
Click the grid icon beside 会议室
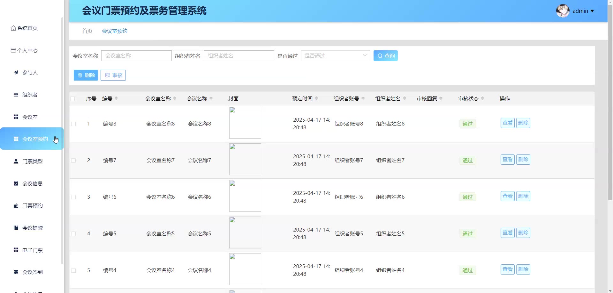16,117
